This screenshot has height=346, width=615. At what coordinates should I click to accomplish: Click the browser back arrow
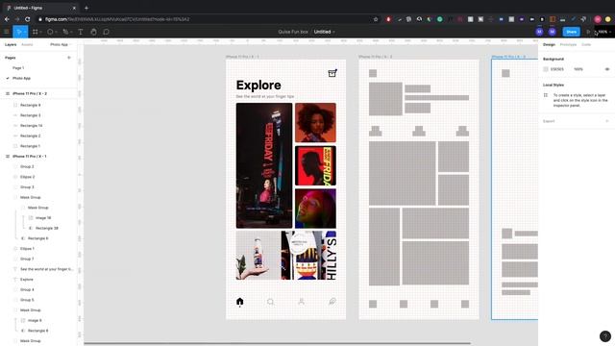point(7,19)
